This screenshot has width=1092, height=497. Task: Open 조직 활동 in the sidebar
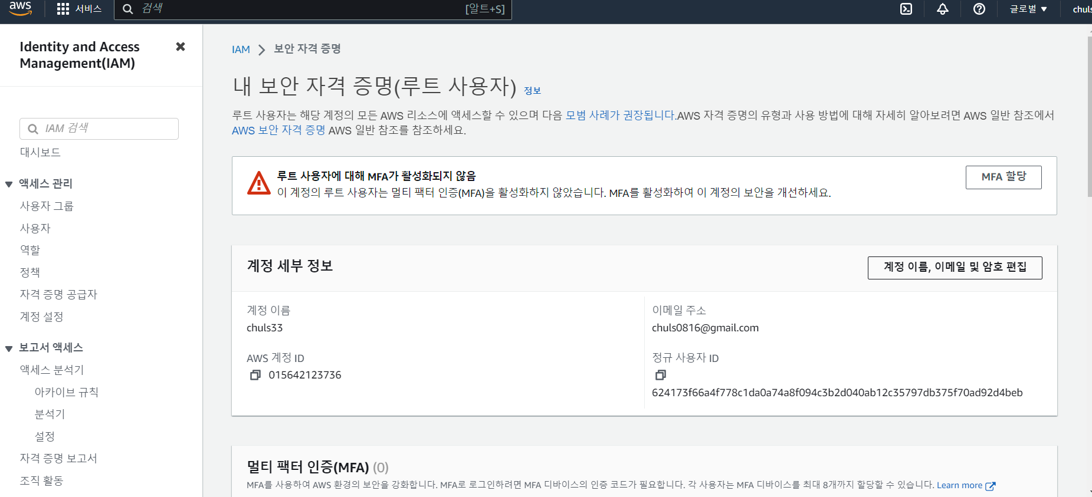pos(41,480)
